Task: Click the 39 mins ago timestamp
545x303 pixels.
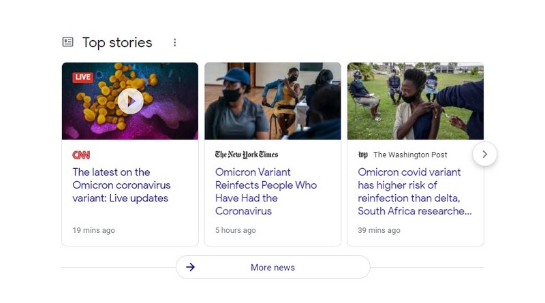Action: click(x=379, y=230)
